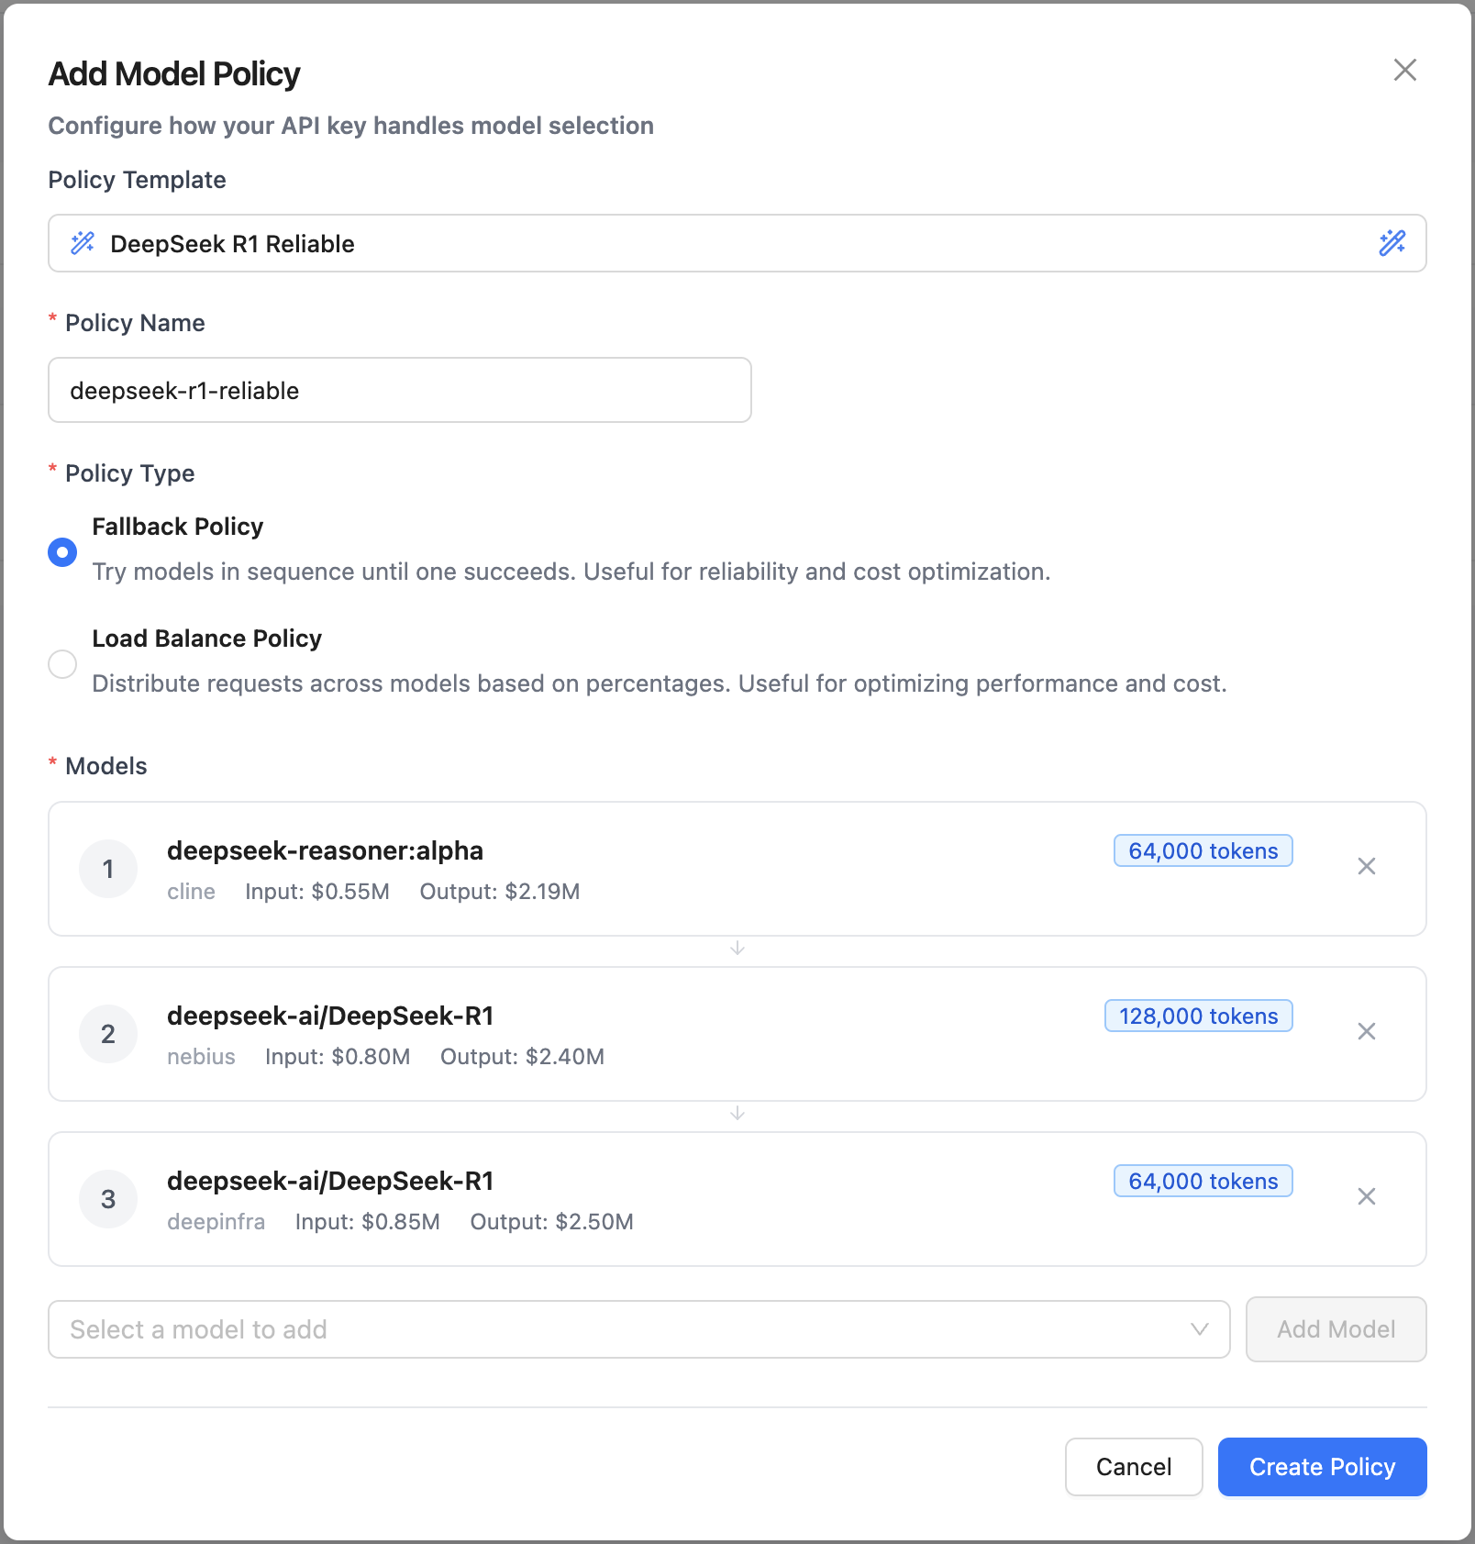Click the Add Model Policy heading
The height and width of the screenshot is (1544, 1475).
coord(174,74)
